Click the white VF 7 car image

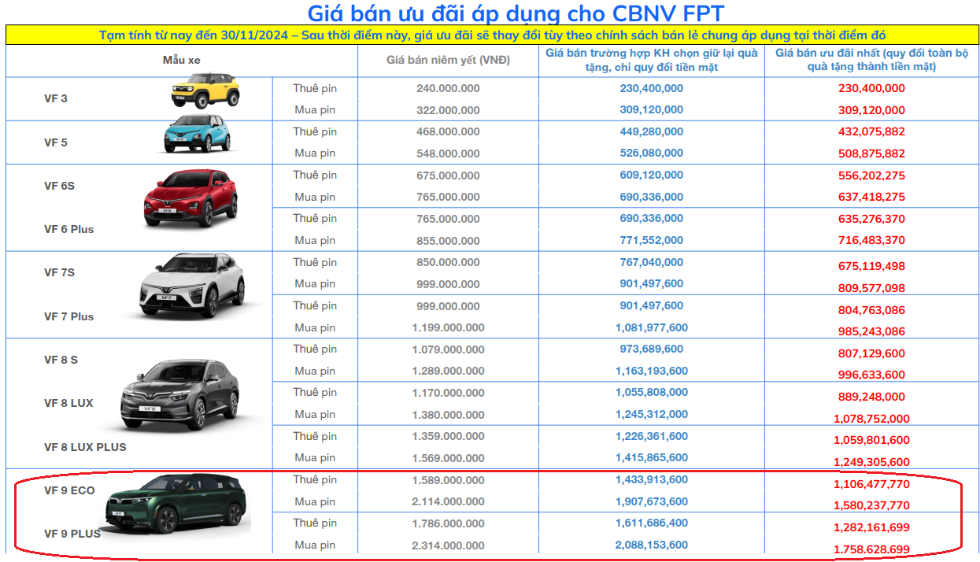(192, 287)
